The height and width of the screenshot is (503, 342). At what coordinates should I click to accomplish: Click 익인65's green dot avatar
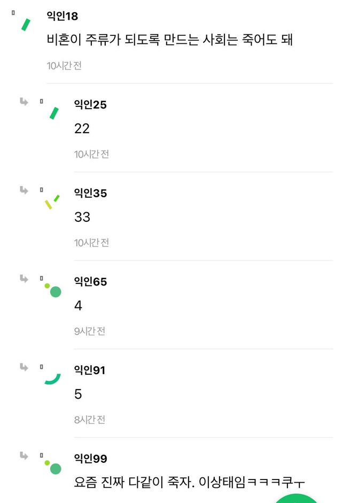[x=53, y=290]
